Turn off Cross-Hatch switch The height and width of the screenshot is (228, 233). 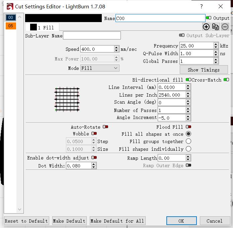click(226, 80)
